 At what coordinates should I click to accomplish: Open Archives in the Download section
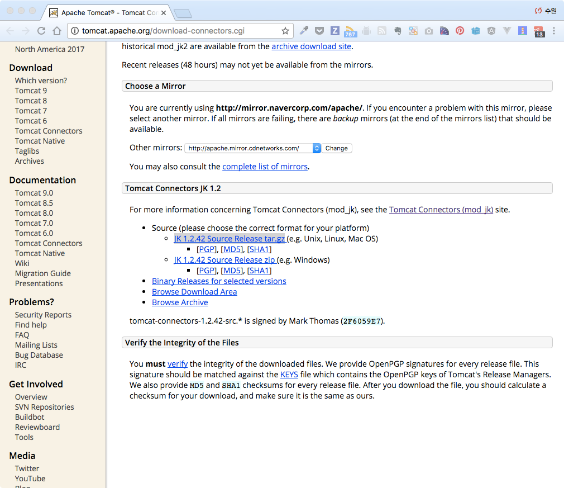[29, 162]
